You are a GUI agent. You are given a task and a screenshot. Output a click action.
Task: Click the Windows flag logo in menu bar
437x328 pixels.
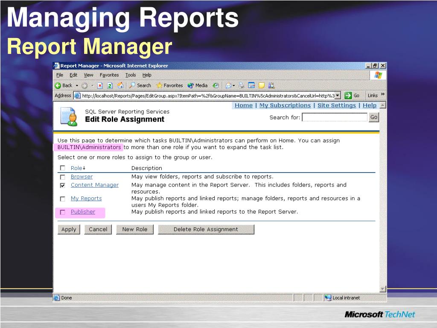pyautogui.click(x=378, y=75)
